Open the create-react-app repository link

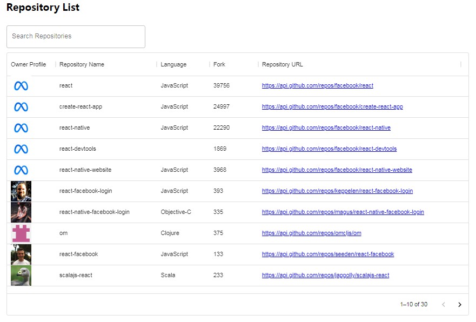coord(330,106)
